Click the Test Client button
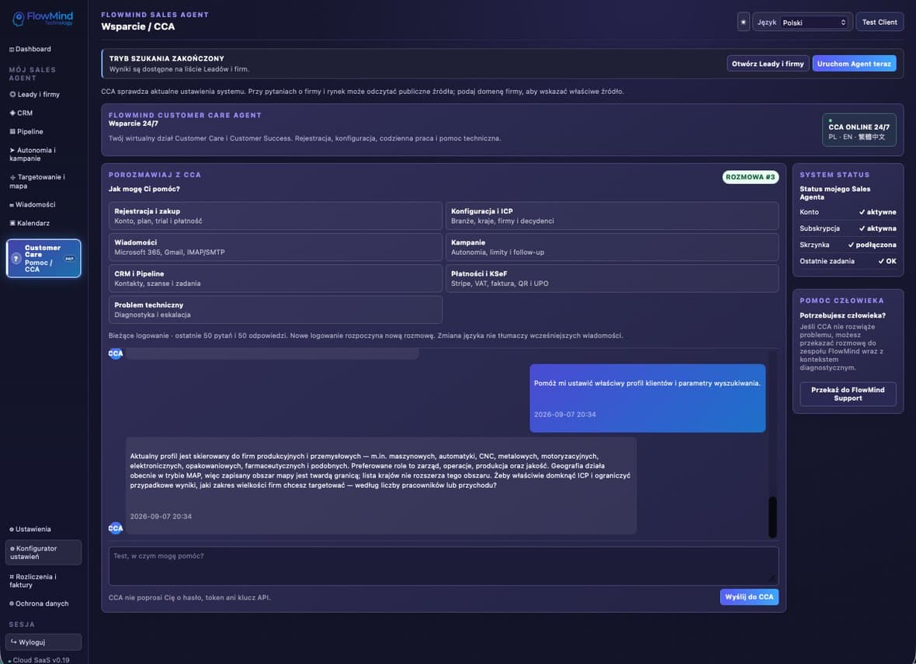916x664 pixels. (x=880, y=23)
